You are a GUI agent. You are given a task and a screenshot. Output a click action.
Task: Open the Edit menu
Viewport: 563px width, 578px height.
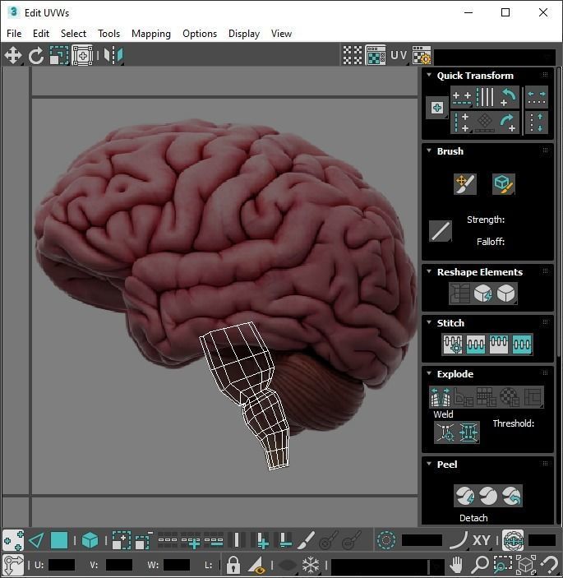pos(41,34)
